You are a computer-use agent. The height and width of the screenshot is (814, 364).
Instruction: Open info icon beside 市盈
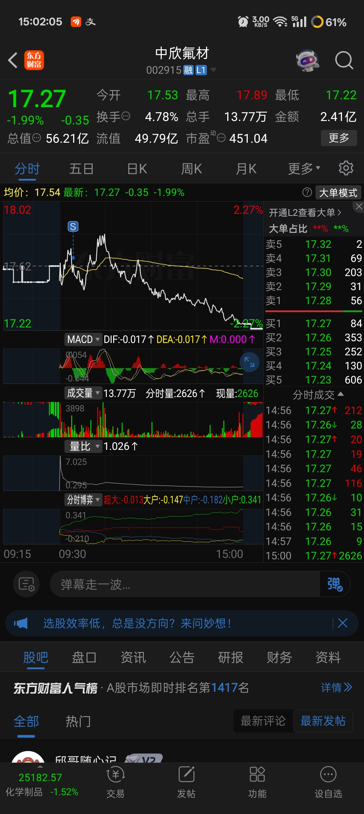tap(221, 137)
